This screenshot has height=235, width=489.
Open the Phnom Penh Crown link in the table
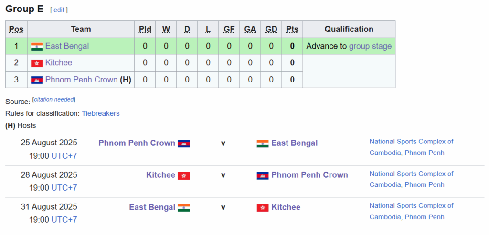coord(81,80)
